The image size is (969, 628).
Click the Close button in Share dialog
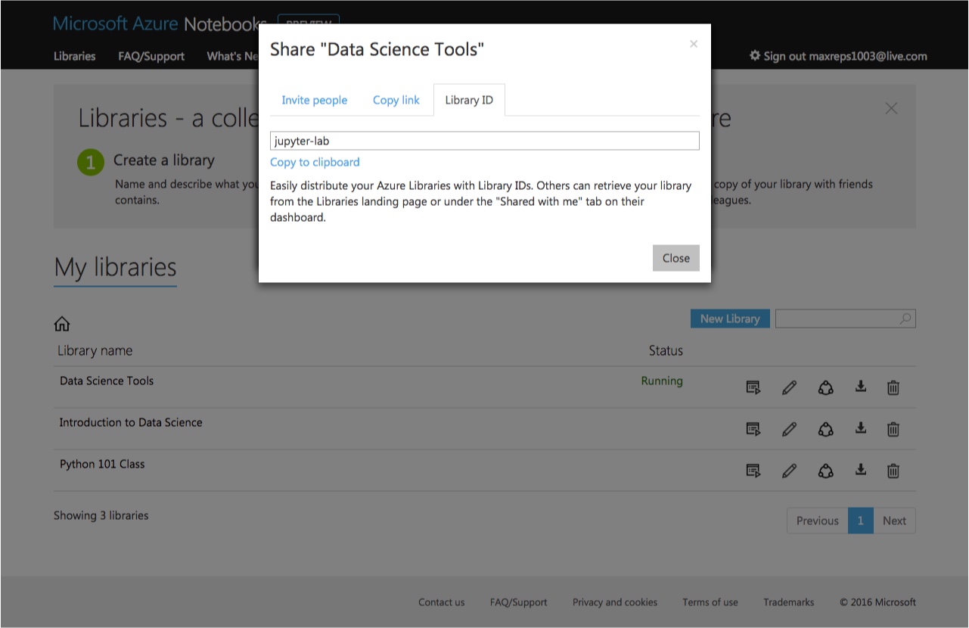[676, 258]
